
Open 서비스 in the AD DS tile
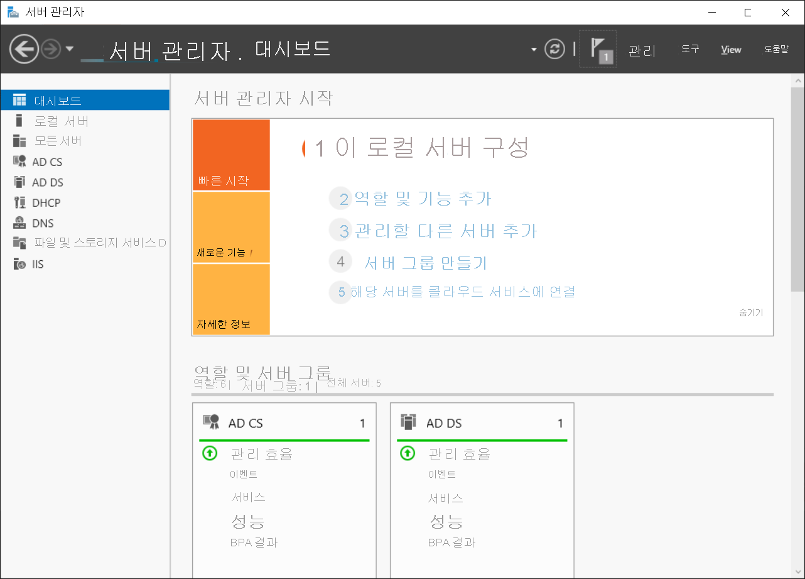pyautogui.click(x=446, y=499)
